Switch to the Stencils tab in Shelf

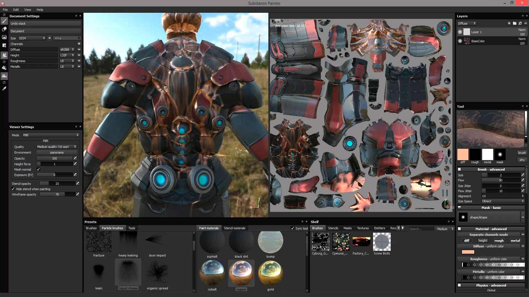[333, 228]
